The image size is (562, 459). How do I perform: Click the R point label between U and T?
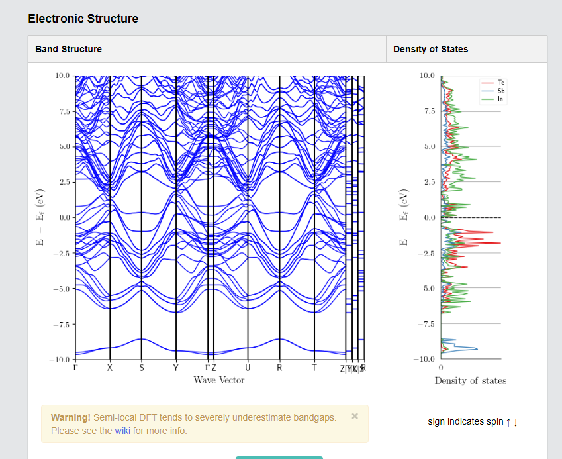(x=279, y=368)
